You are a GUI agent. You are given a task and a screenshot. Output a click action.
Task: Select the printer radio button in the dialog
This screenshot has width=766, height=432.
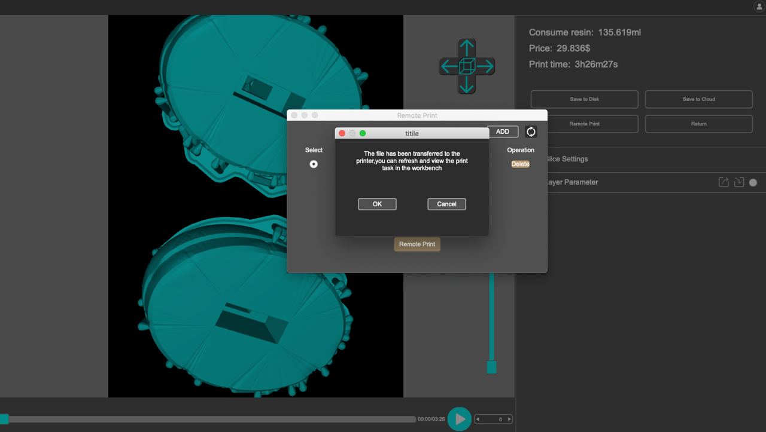coord(313,164)
